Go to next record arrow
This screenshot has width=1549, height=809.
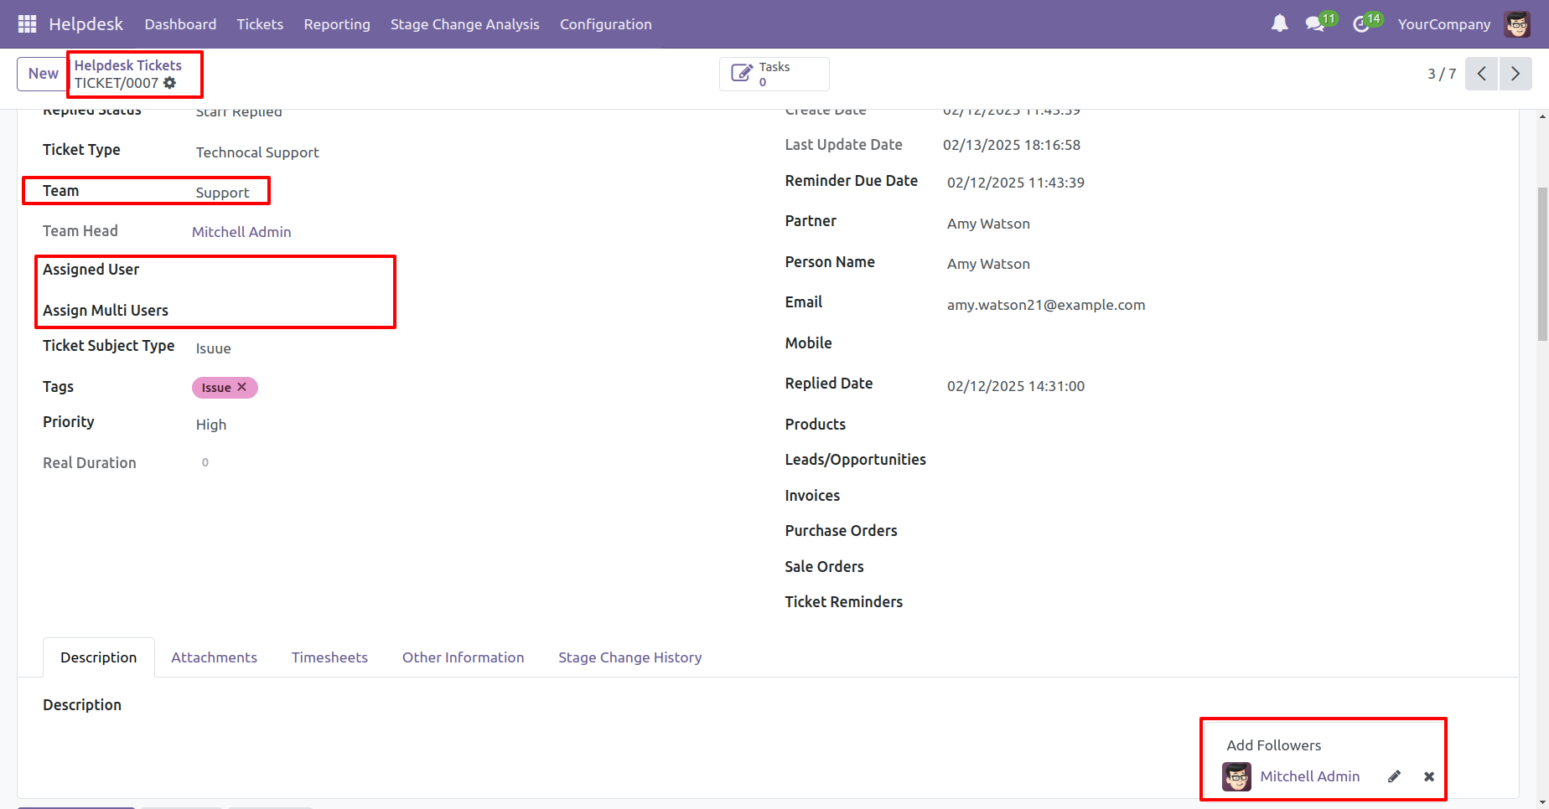[x=1515, y=74]
